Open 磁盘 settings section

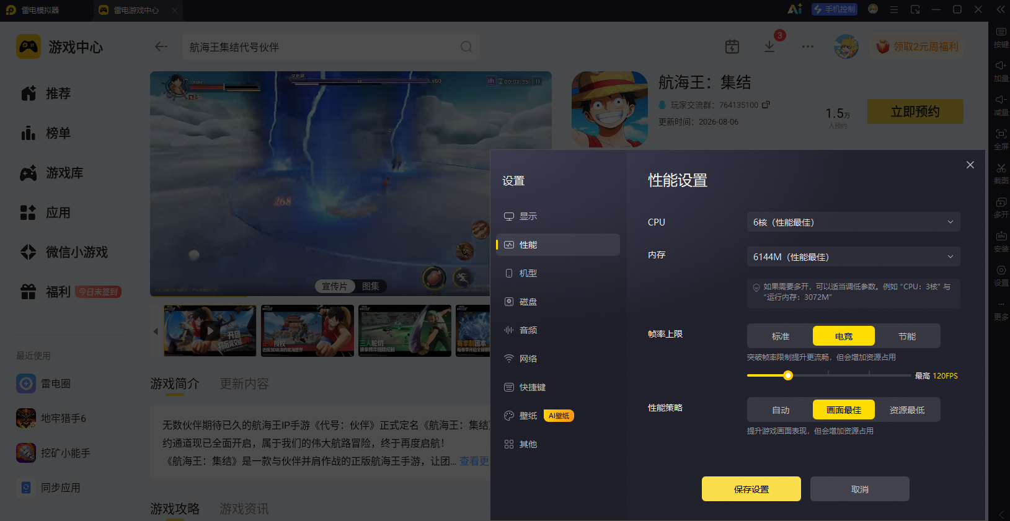(x=558, y=302)
